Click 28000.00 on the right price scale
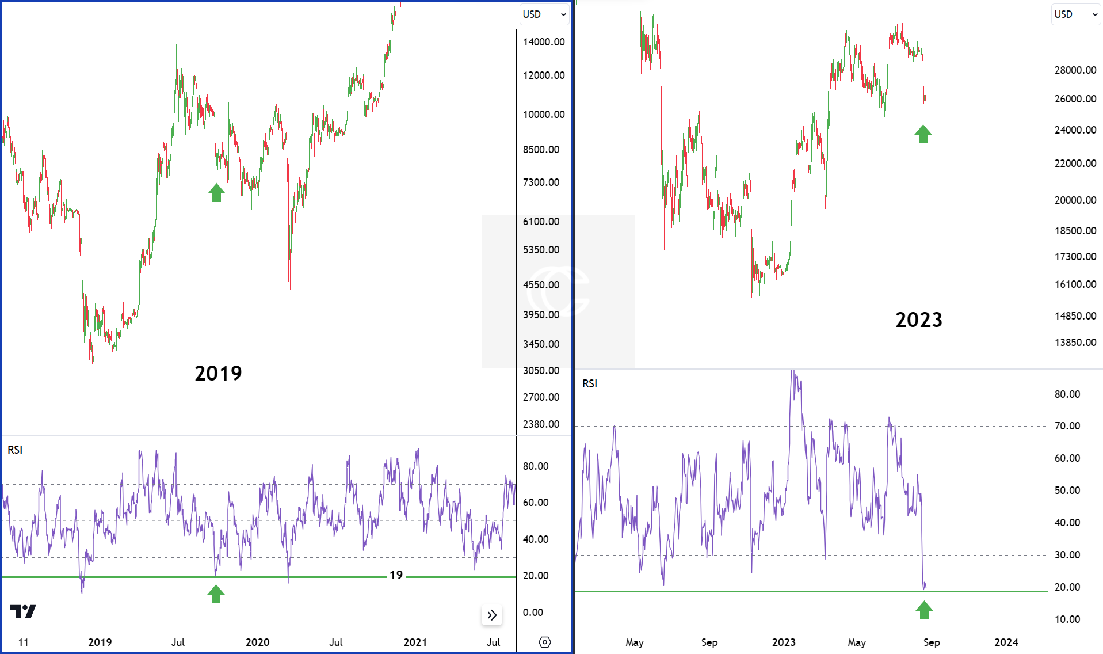 pyautogui.click(x=1075, y=70)
